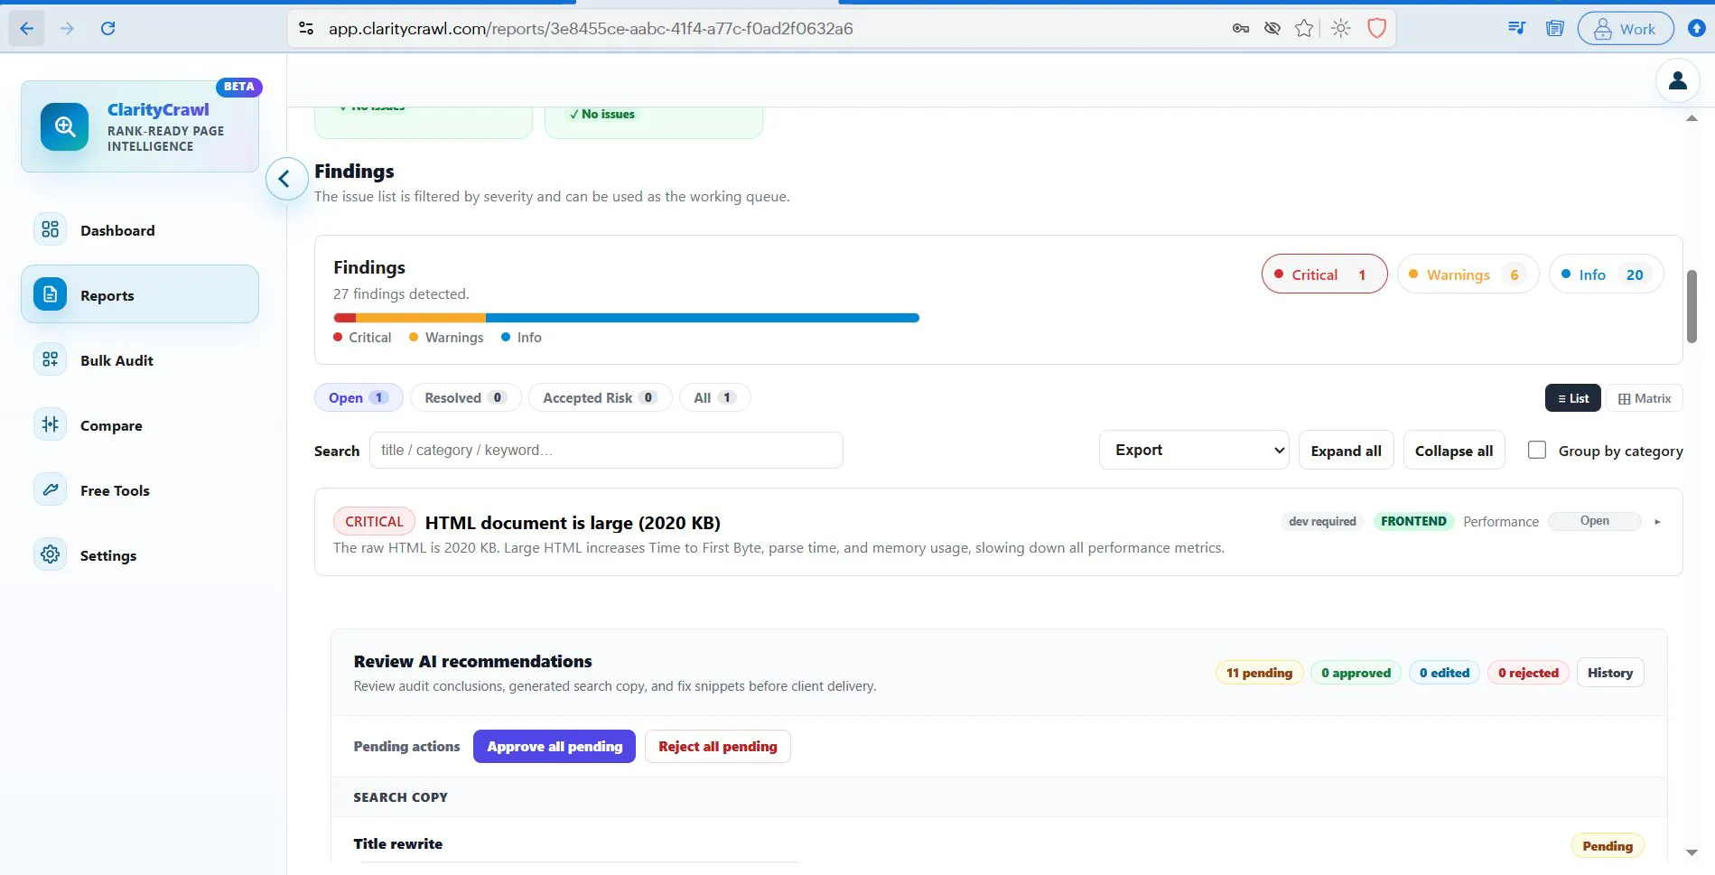
Task: Click the red shield extension icon
Action: click(1376, 29)
